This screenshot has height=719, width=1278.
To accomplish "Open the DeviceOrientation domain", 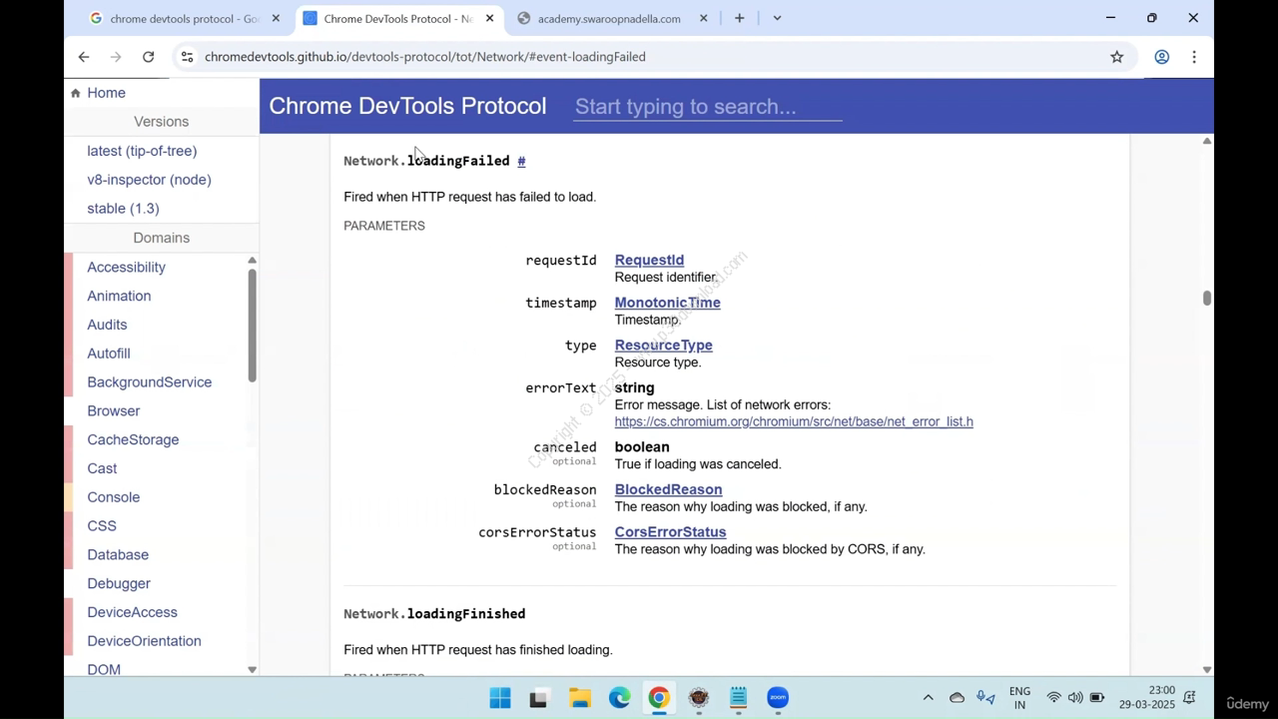I will (x=144, y=641).
